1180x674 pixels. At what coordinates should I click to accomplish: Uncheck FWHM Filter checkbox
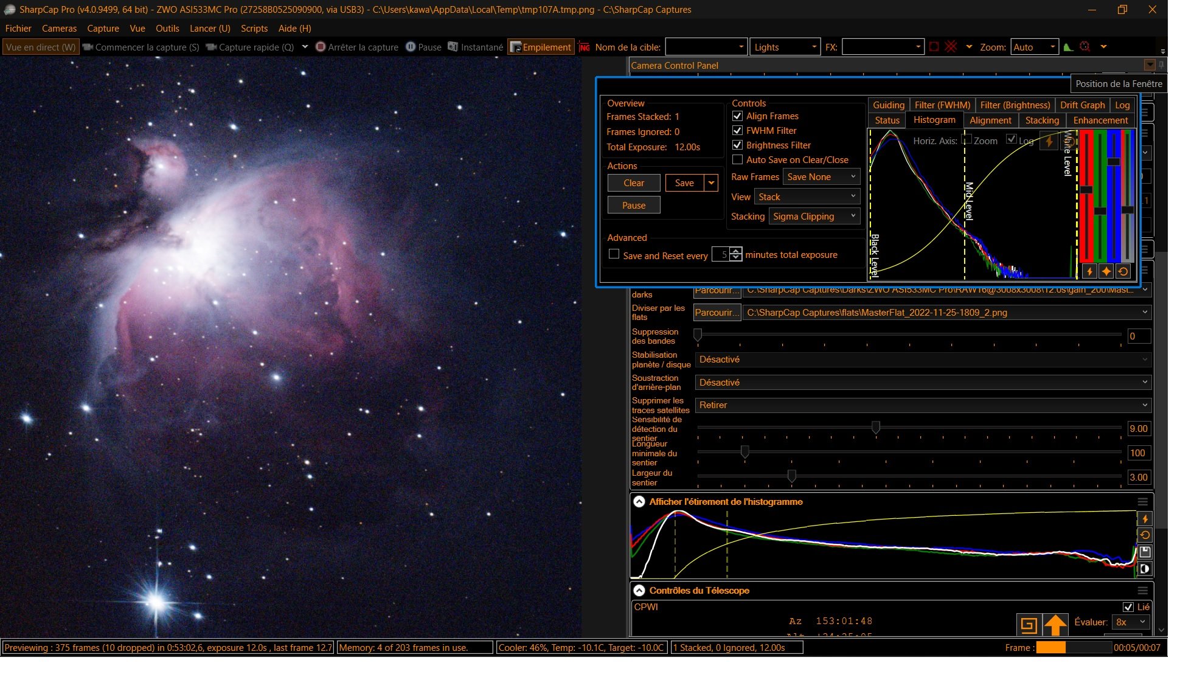pos(737,130)
